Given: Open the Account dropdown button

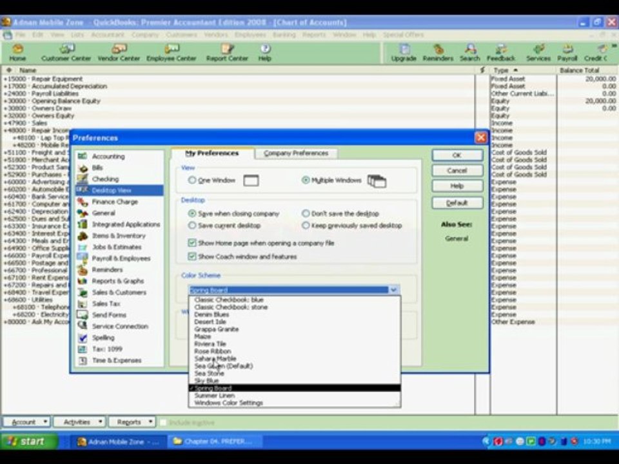Looking at the screenshot, I should point(26,422).
